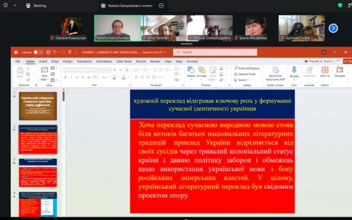Click the green security shield icon
Viewport: 352px width, 220px height.
tap(340, 5)
